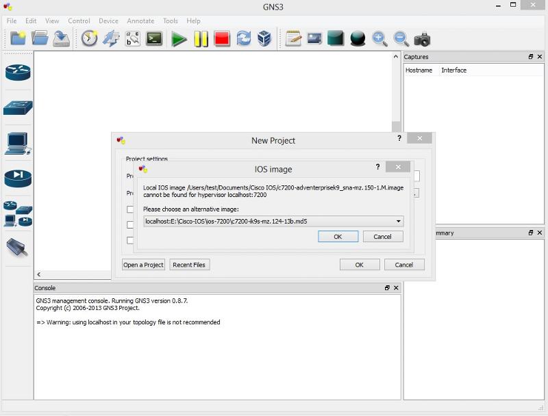Select the Draw a rectangle tool
The image size is (548, 416).
(336, 38)
